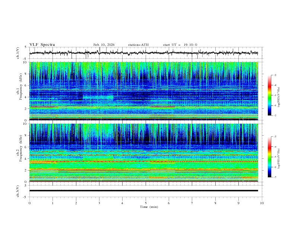The image size is (295, 228).
Task: Click time-axis tick label "7"
Action: pos(192,203)
